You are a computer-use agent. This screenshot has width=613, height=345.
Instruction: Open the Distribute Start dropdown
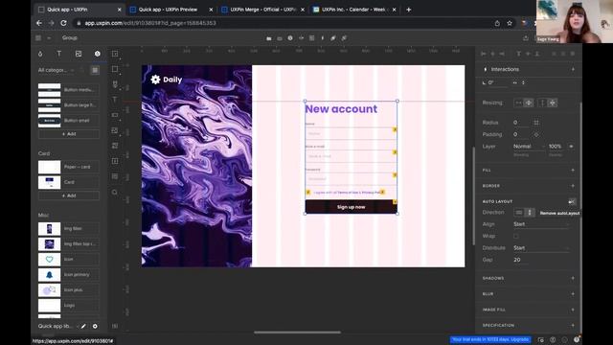pos(541,248)
